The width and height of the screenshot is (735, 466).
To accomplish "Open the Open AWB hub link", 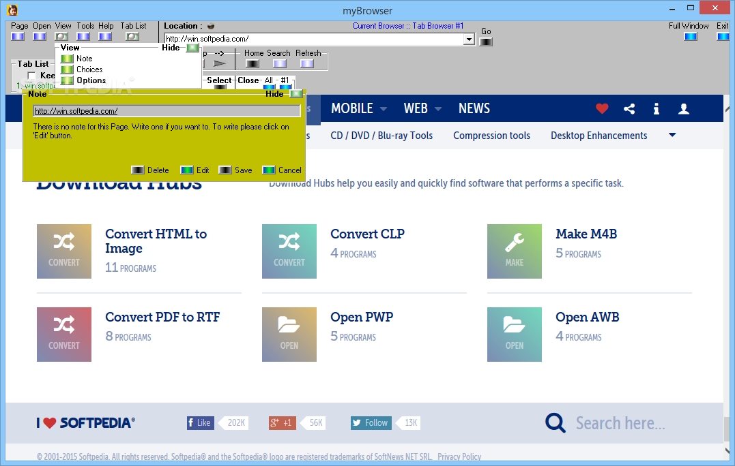I will click(x=588, y=317).
